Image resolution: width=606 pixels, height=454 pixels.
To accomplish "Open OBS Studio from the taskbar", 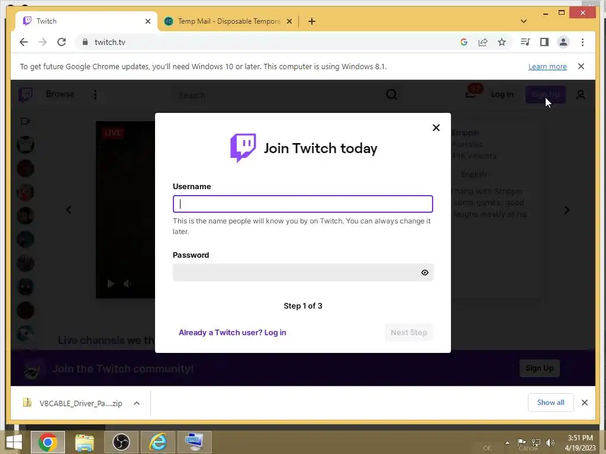I will tap(121, 442).
